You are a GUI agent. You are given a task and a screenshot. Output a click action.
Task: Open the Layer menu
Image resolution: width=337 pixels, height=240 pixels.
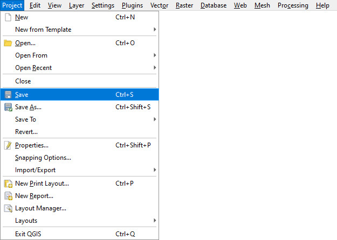(77, 5)
